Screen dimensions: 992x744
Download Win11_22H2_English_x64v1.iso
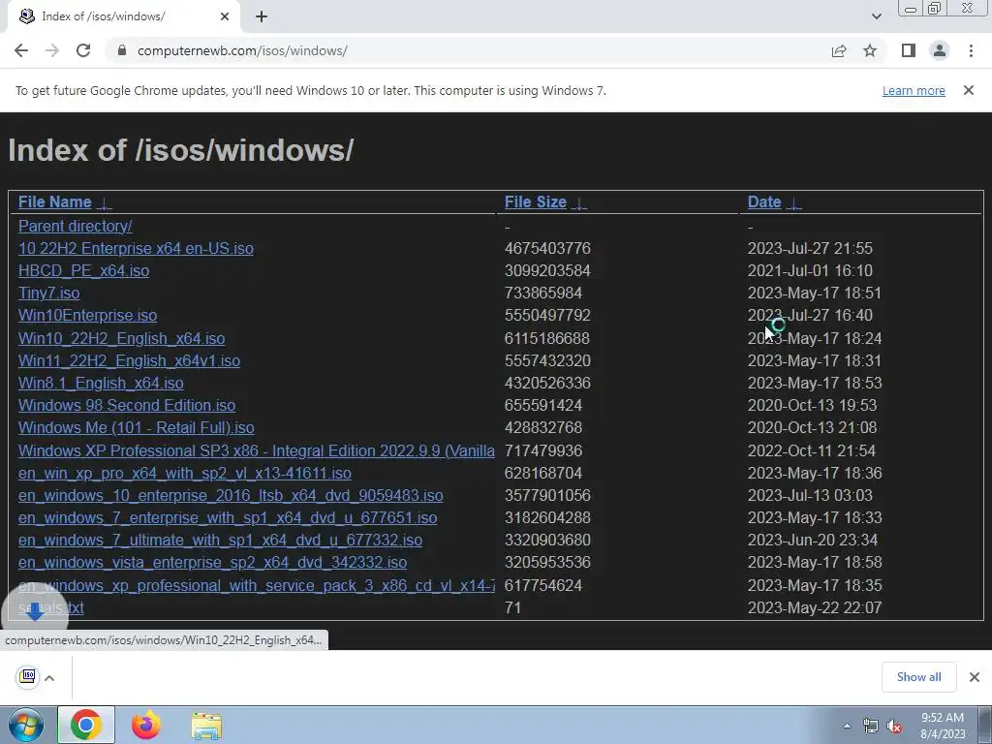point(129,360)
